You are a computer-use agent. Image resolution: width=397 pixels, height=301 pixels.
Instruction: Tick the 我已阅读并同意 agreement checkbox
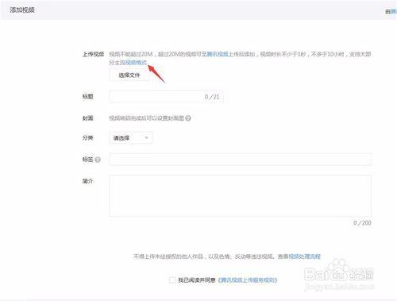(x=172, y=280)
